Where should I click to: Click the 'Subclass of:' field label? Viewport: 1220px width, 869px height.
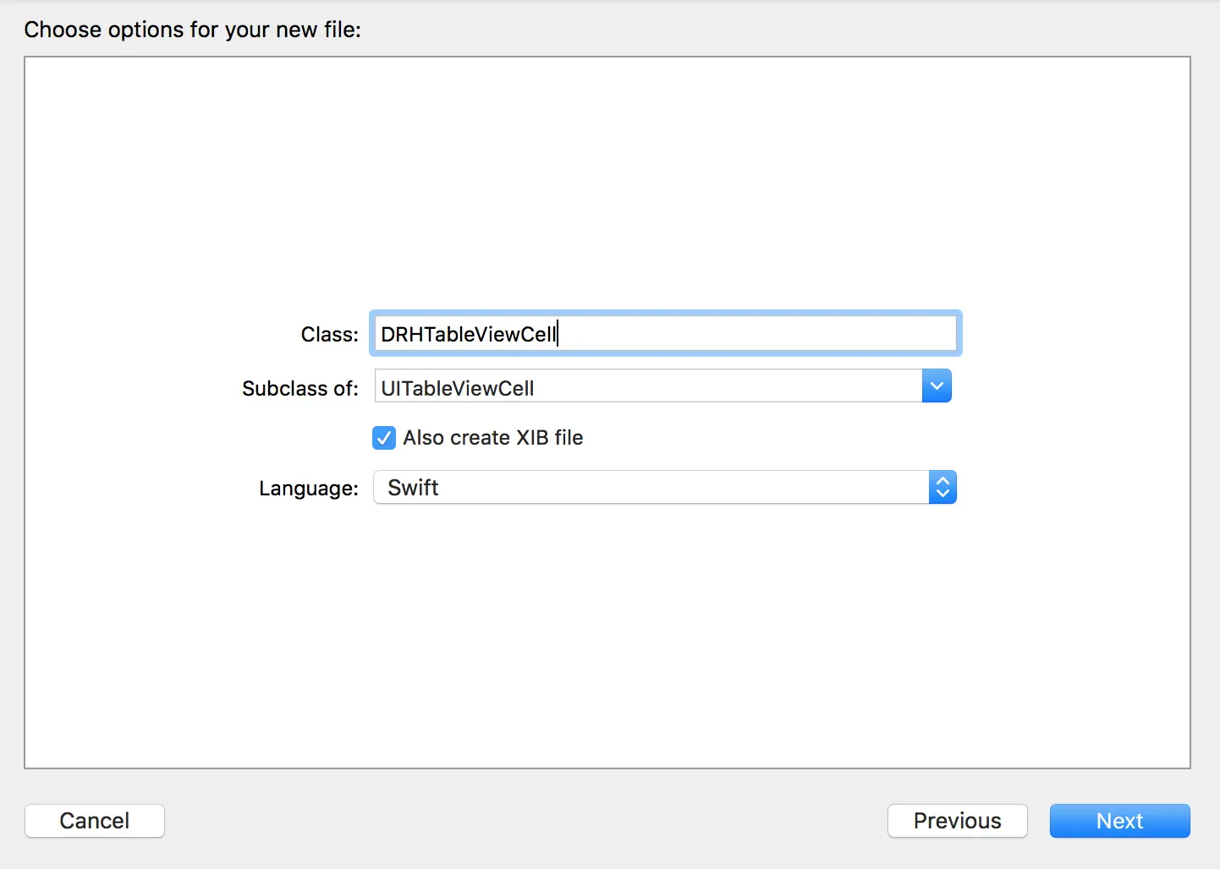pos(300,389)
